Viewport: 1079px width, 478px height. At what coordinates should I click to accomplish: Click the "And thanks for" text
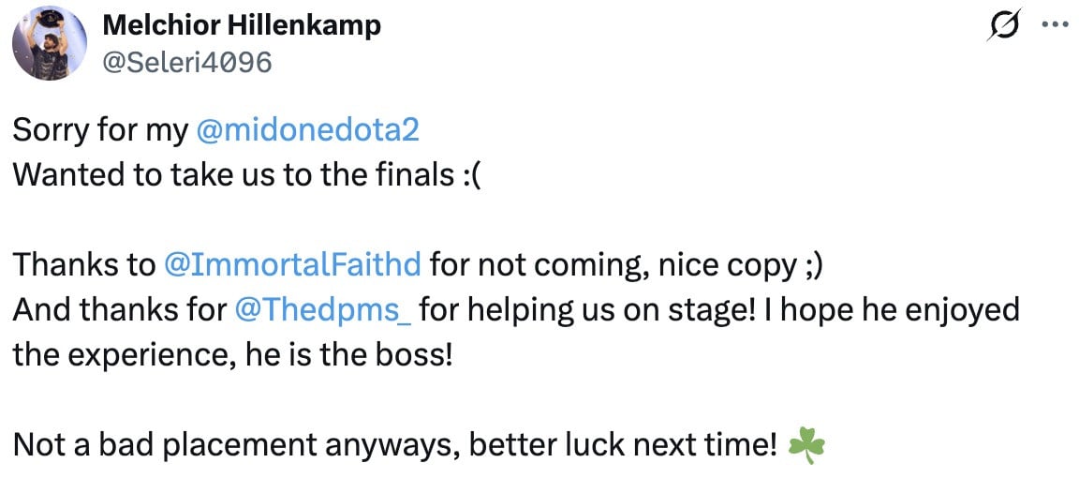pyautogui.click(x=122, y=310)
